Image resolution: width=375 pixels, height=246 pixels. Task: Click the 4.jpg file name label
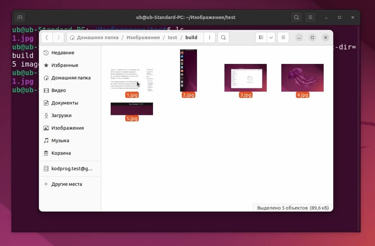(x=302, y=95)
